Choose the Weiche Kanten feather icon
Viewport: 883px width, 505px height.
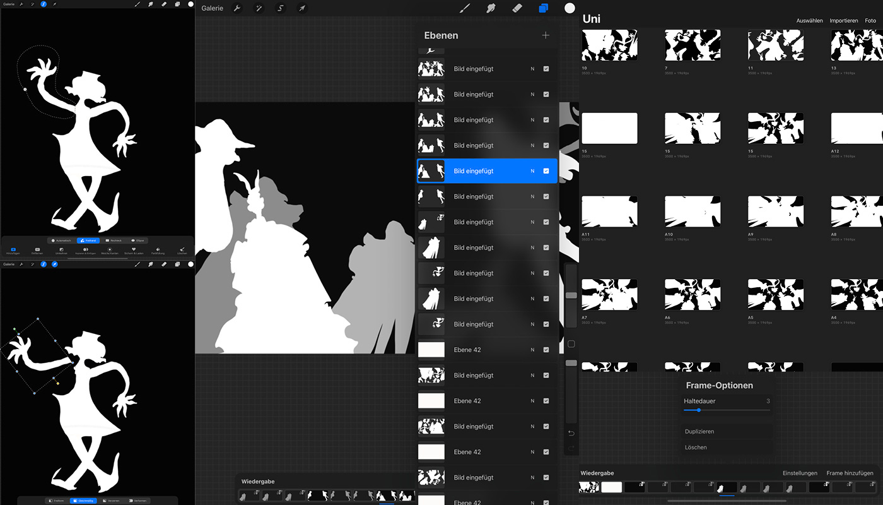pyautogui.click(x=110, y=250)
